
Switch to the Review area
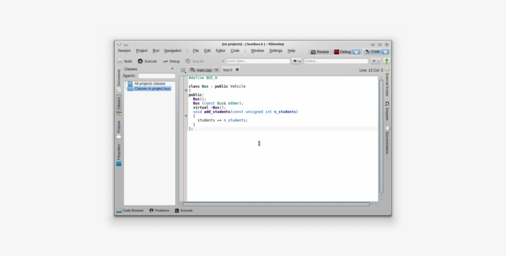[320, 52]
